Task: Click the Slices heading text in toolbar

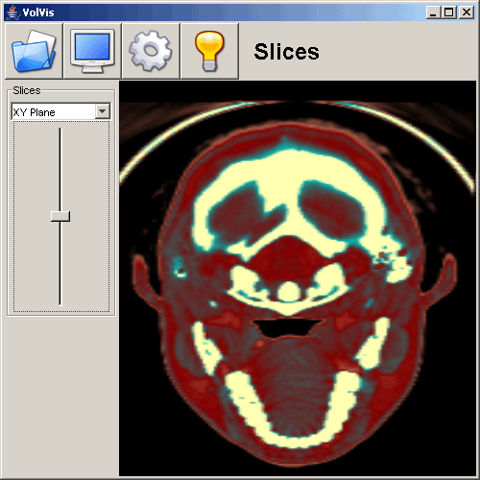Action: (286, 52)
